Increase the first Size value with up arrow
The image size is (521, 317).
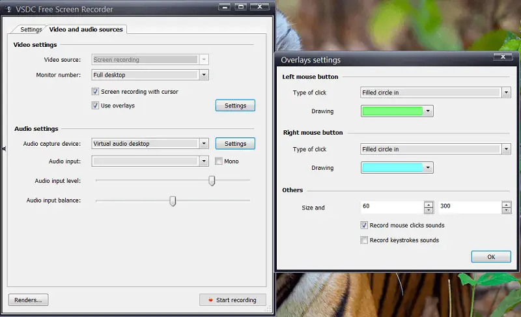(x=428, y=204)
